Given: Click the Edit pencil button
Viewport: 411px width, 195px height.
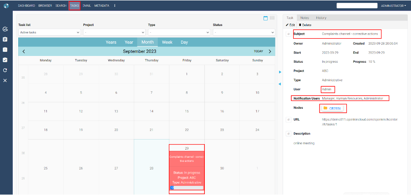Looking at the screenshot, I should coord(290,25).
